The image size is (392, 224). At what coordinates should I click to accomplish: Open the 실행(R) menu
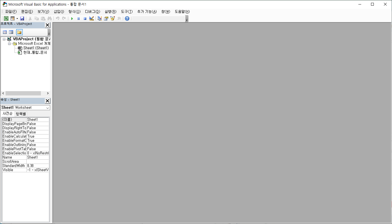[x=111, y=11]
